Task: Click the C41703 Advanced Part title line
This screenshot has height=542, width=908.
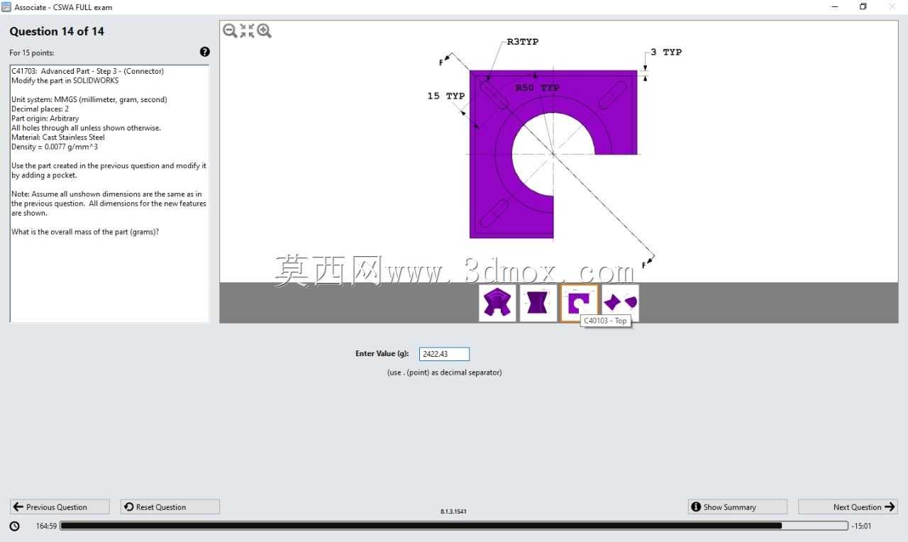Action: pyautogui.click(x=87, y=71)
